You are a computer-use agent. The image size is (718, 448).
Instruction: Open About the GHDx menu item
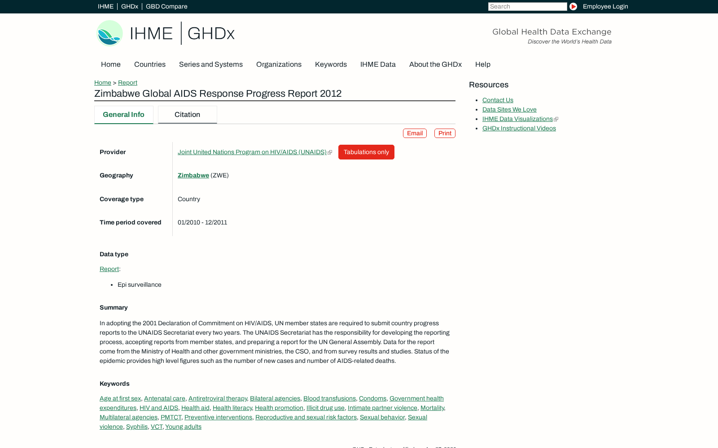pyautogui.click(x=435, y=65)
